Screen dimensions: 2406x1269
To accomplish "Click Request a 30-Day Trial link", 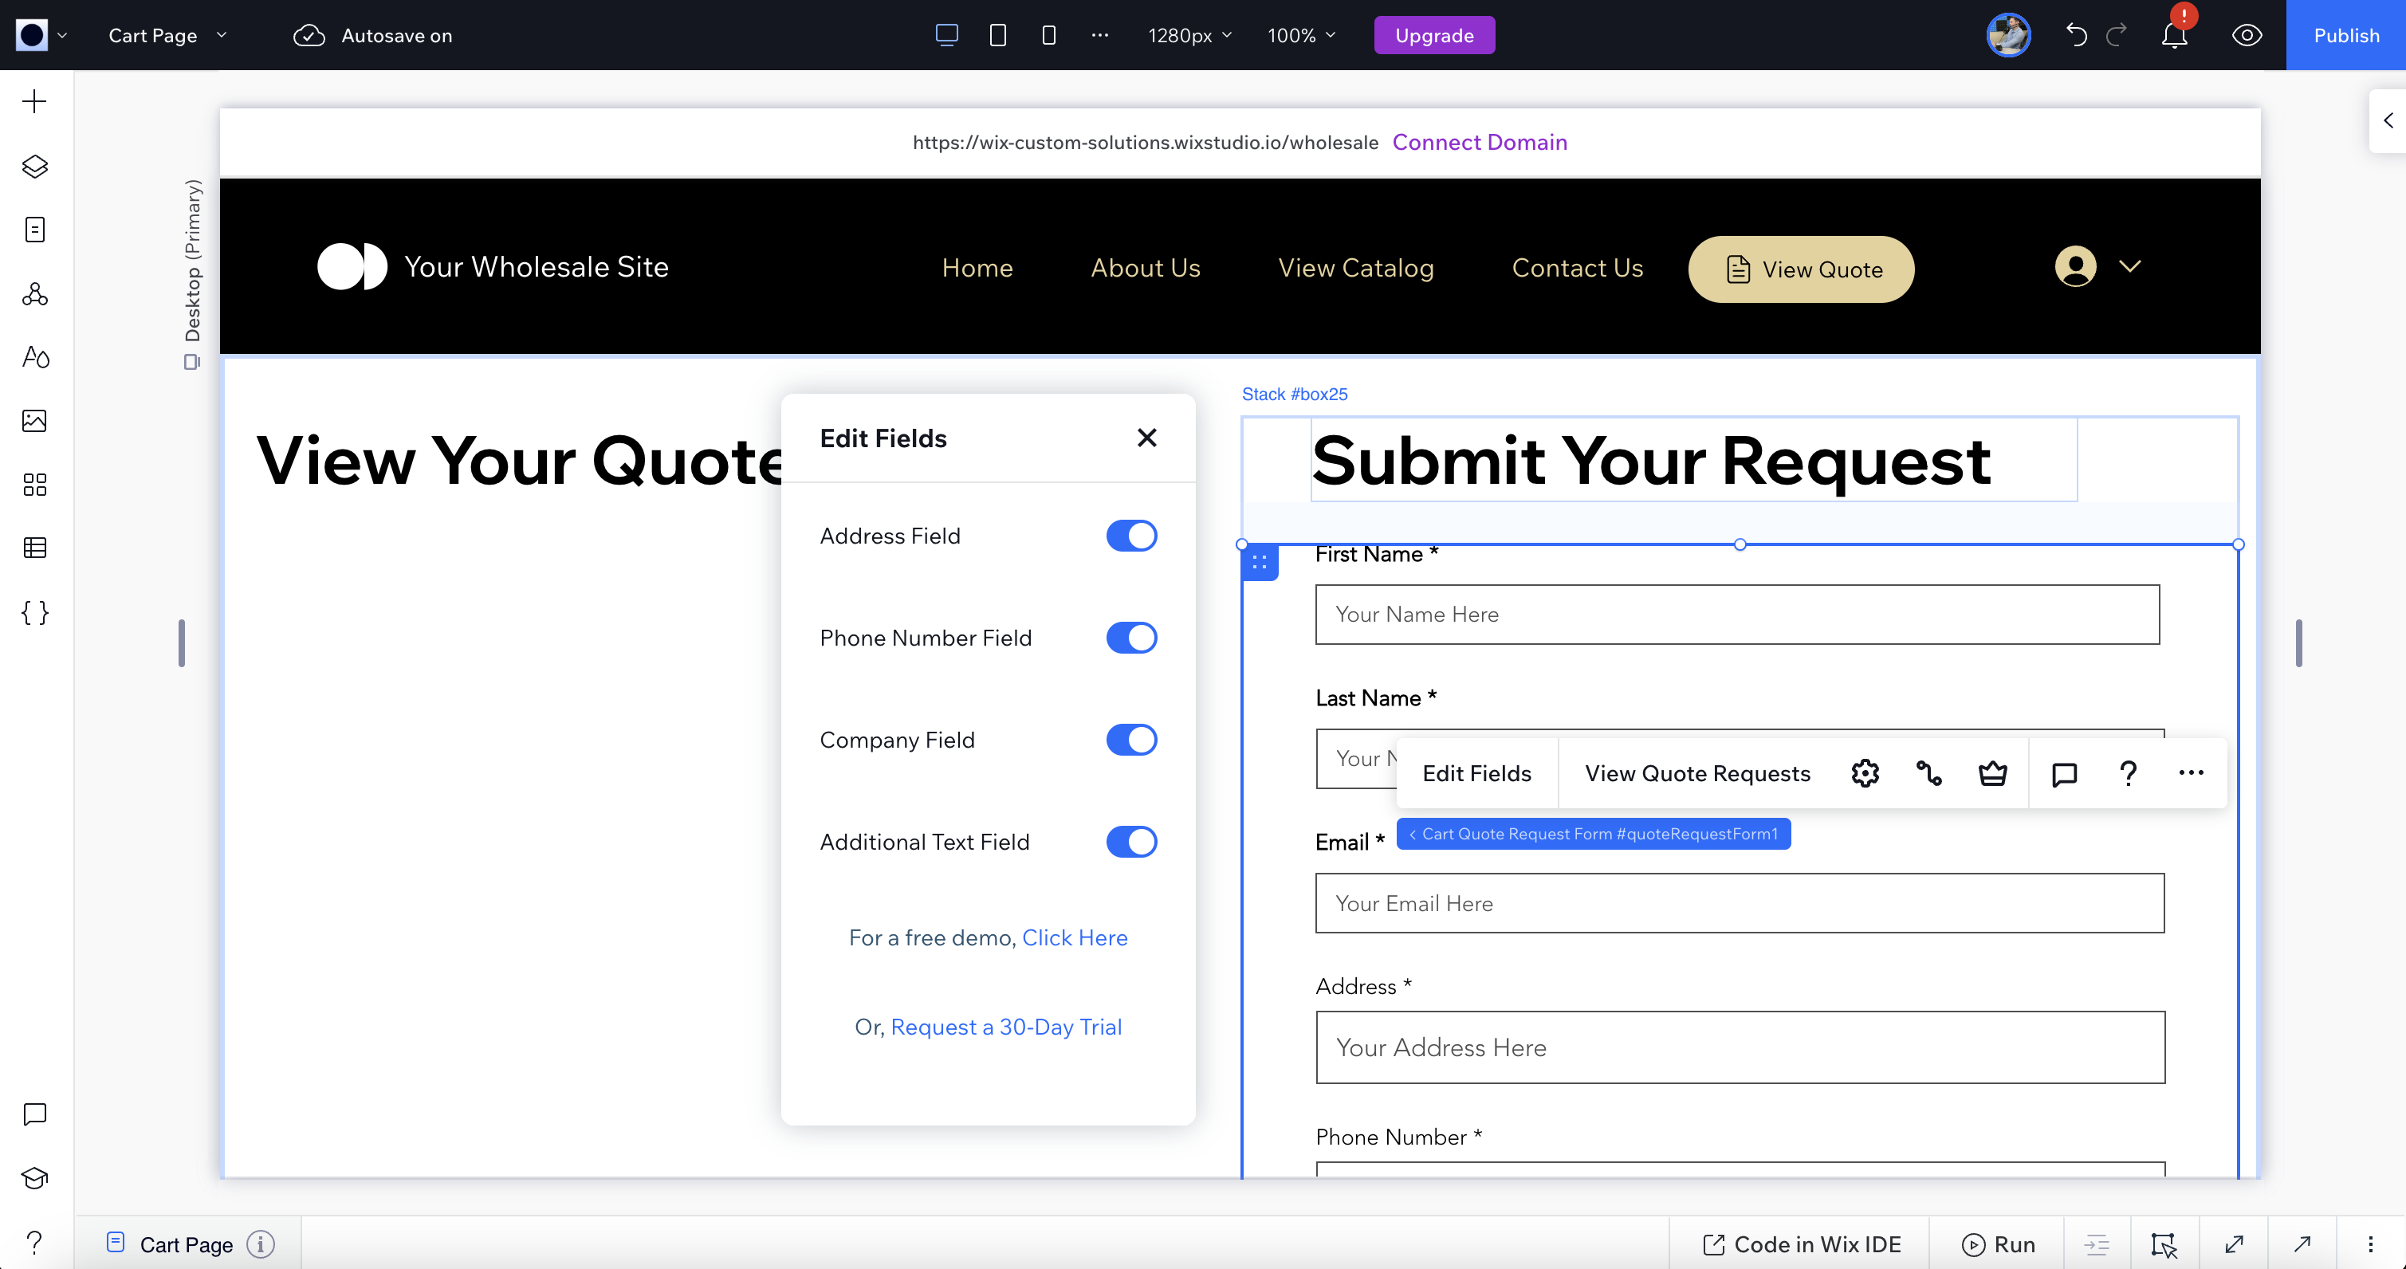I will click(1006, 1027).
